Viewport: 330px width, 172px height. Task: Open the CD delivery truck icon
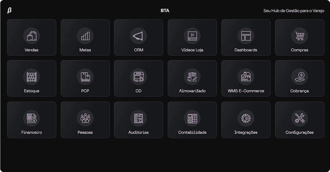click(x=138, y=77)
